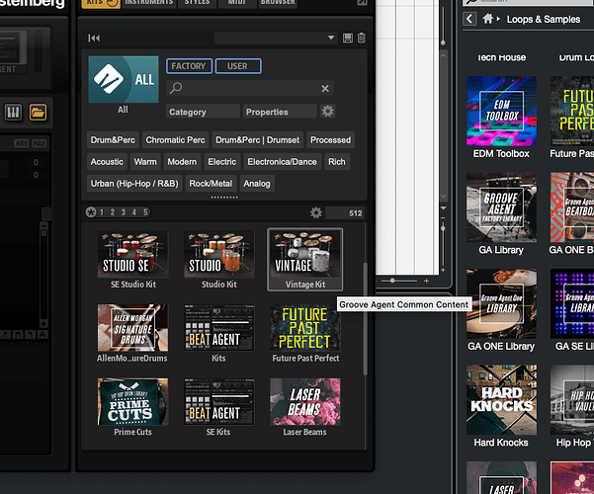Click the Electronica/Dance tag

click(x=283, y=162)
